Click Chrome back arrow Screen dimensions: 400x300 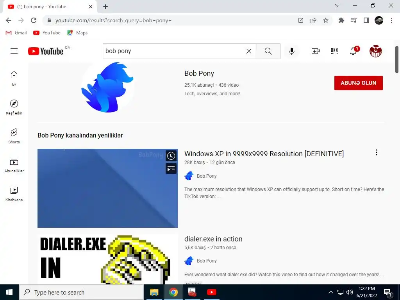click(9, 20)
